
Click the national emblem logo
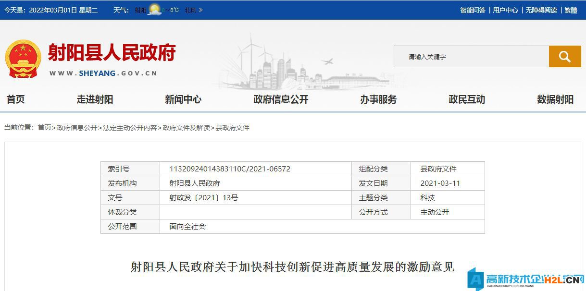(23, 59)
